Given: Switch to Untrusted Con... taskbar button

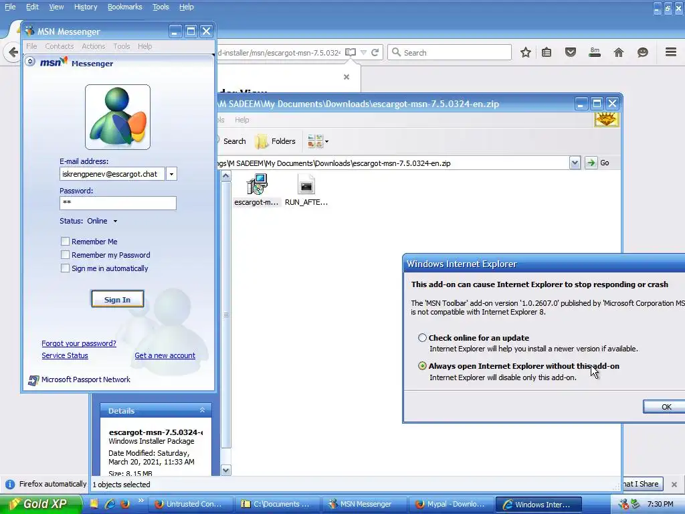Looking at the screenshot, I should [189, 504].
